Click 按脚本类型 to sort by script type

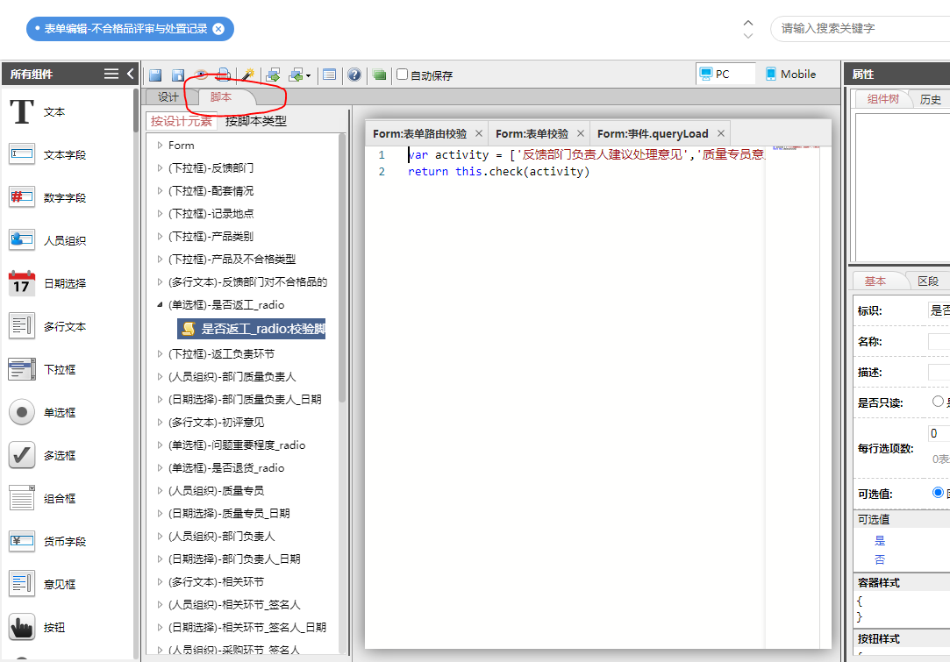256,121
